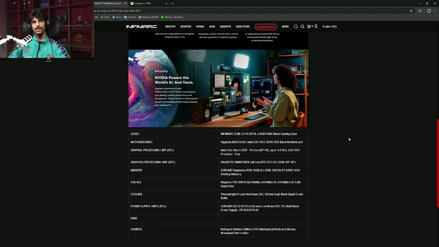Open the ASUS menu
The width and height of the screenshot is (439, 247).
(212, 26)
